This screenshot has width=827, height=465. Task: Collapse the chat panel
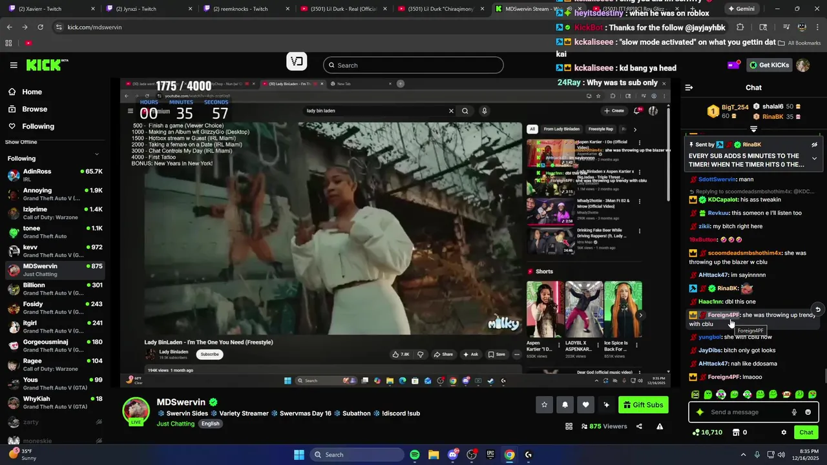(689, 87)
